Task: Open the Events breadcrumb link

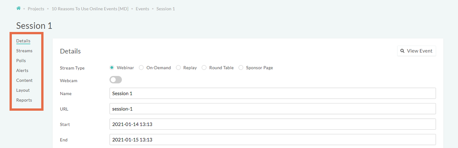Action: [142, 8]
